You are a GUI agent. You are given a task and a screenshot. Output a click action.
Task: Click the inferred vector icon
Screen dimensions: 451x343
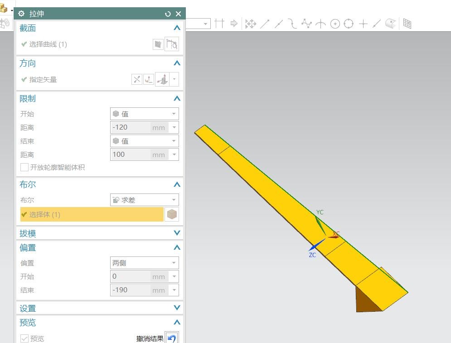click(163, 79)
